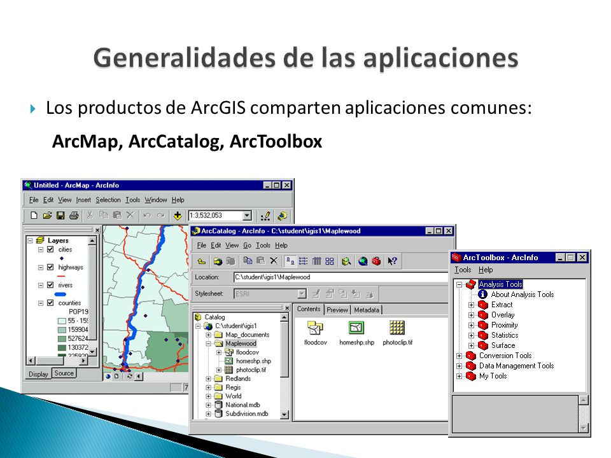Image resolution: width=611 pixels, height=458 pixels.
Task: Switch to Source tab in ArcMap contents
Action: coord(64,373)
